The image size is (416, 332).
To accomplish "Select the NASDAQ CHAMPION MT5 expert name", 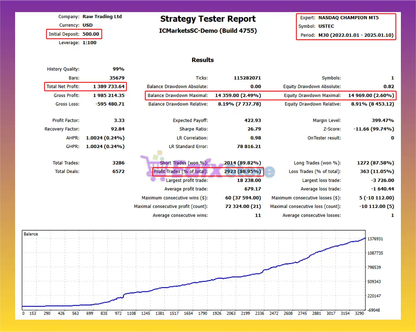I will point(348,18).
